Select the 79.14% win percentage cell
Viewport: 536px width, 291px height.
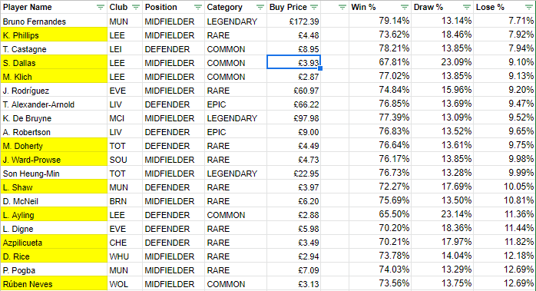(380, 21)
